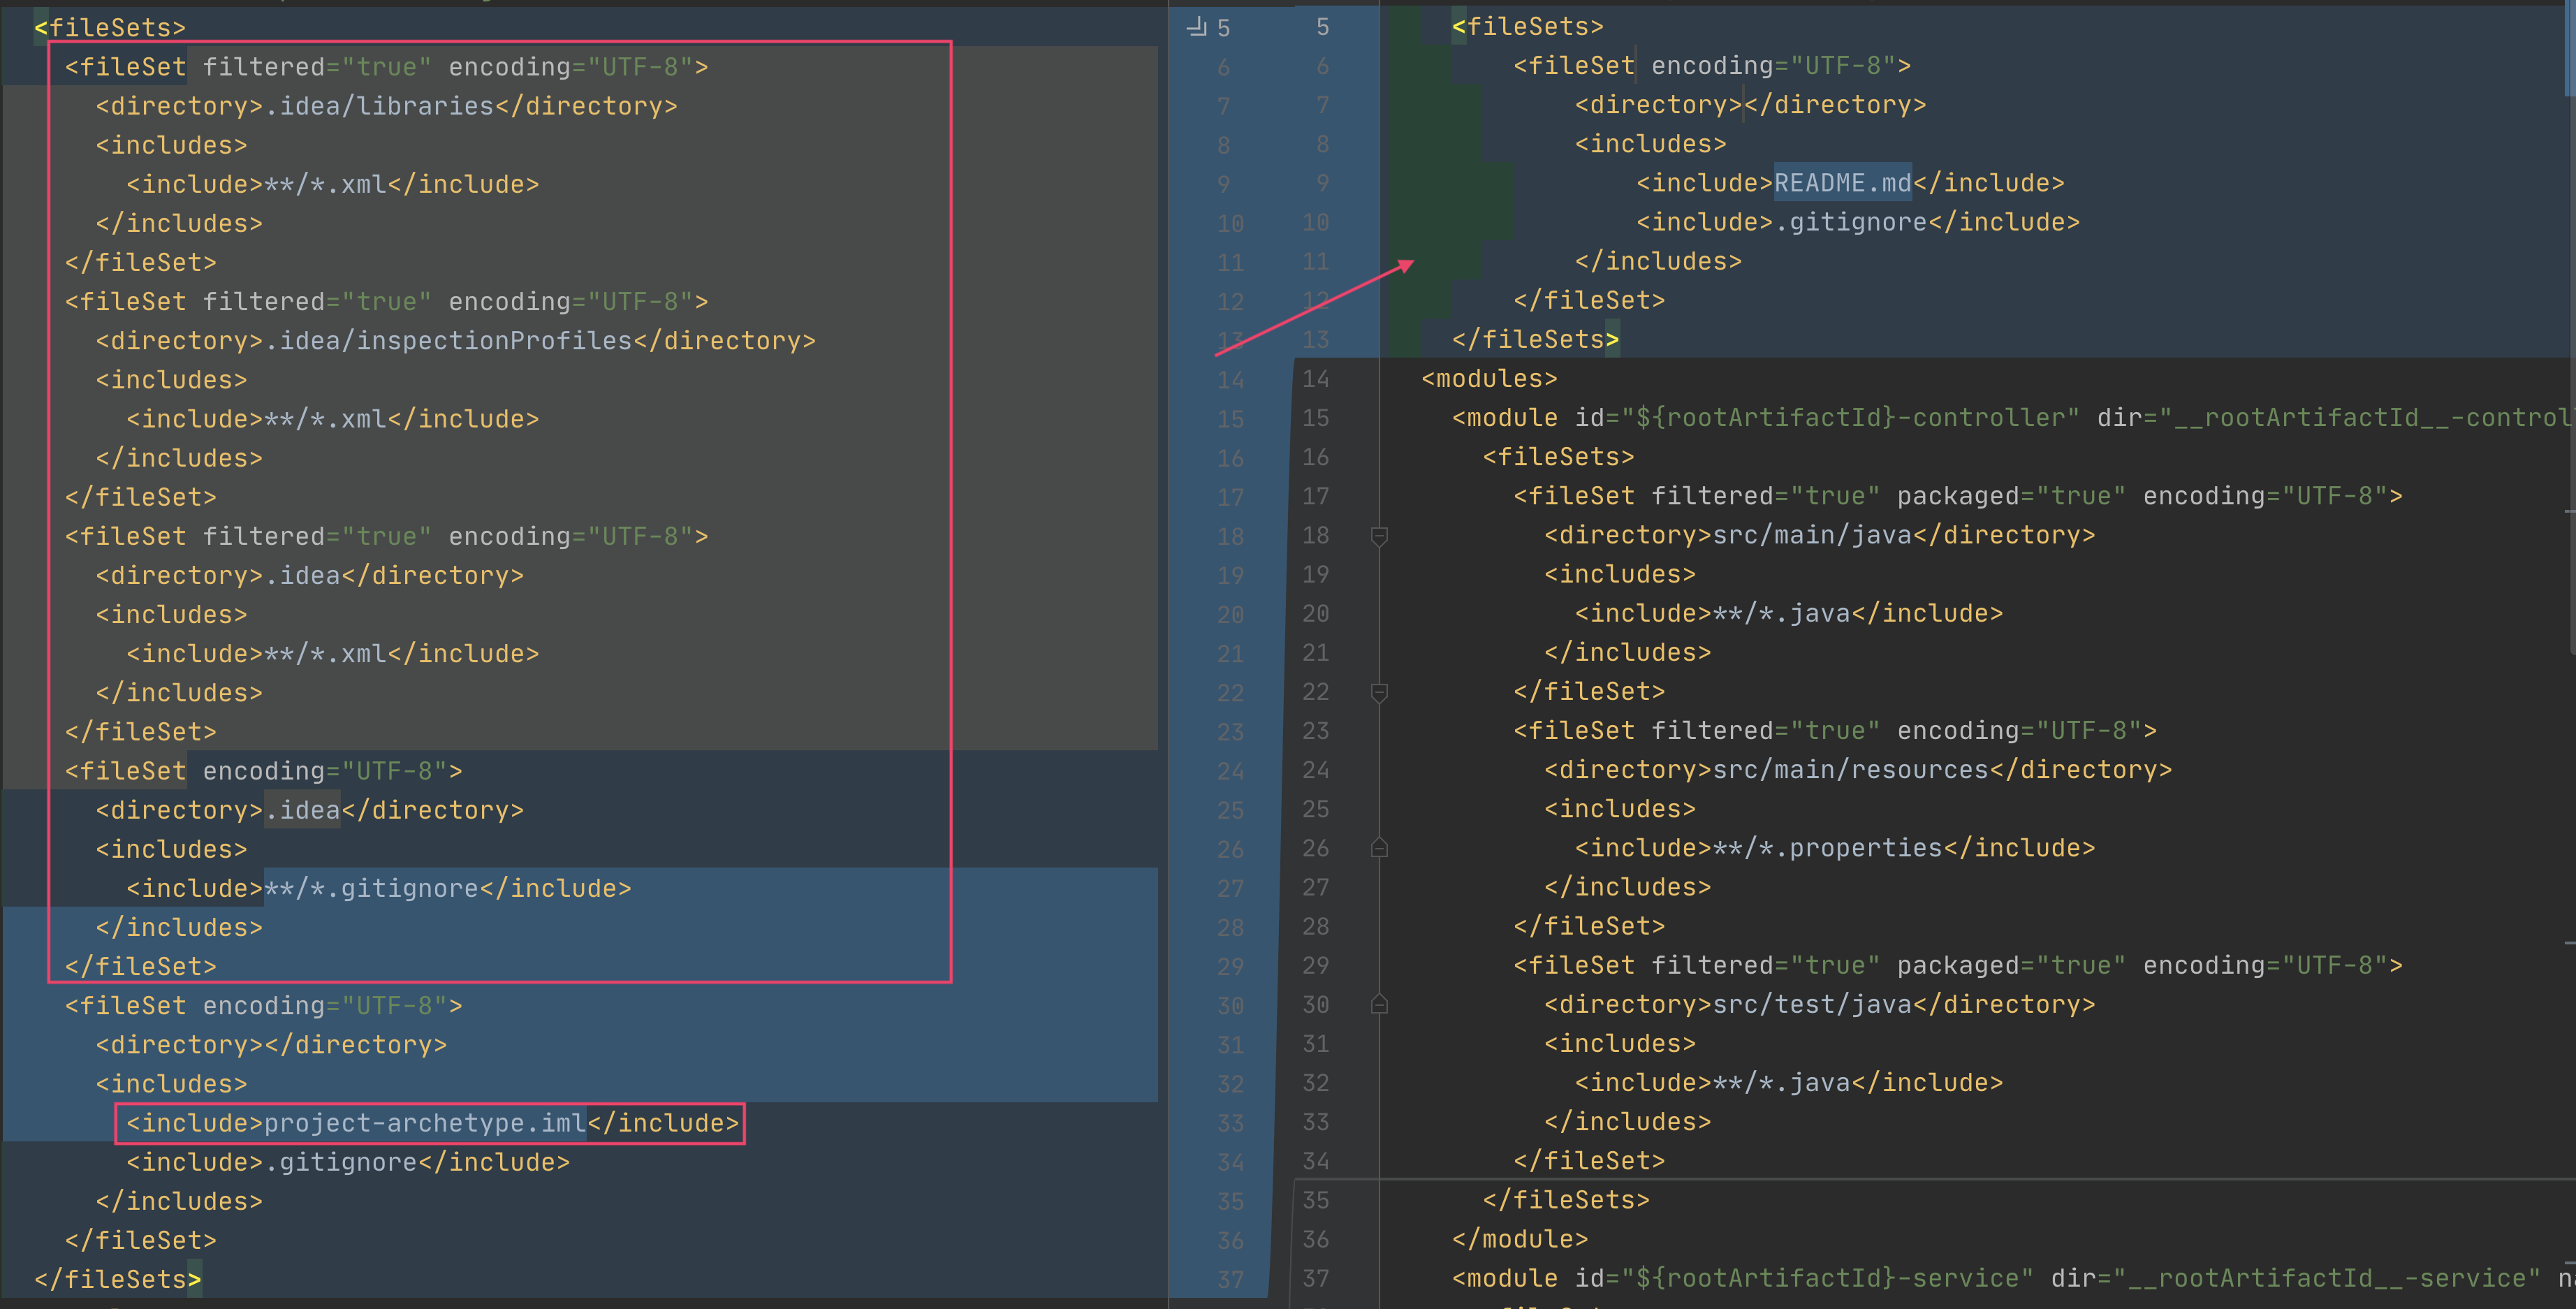This screenshot has width=2576, height=1309.
Task: Click the src/main/java directory line
Action: (1818, 535)
